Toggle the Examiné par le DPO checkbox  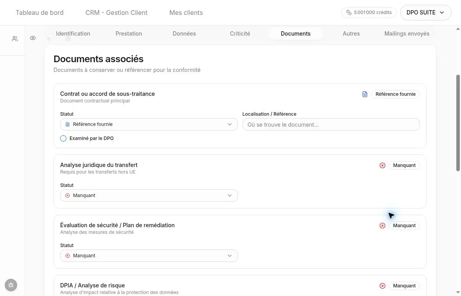coord(63,138)
